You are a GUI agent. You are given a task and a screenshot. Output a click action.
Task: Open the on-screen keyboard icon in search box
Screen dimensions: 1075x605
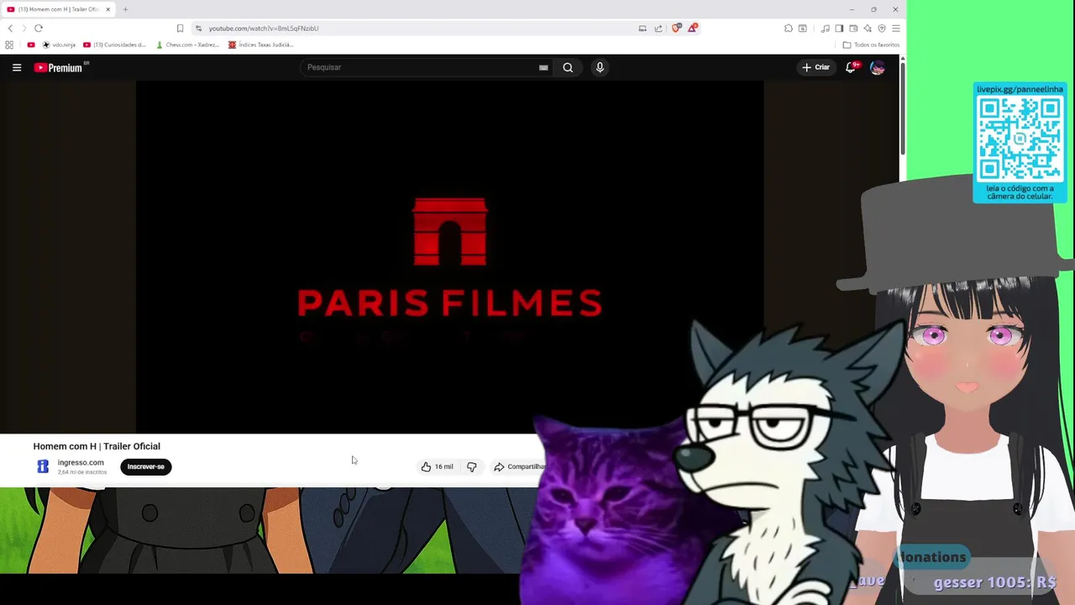(543, 67)
